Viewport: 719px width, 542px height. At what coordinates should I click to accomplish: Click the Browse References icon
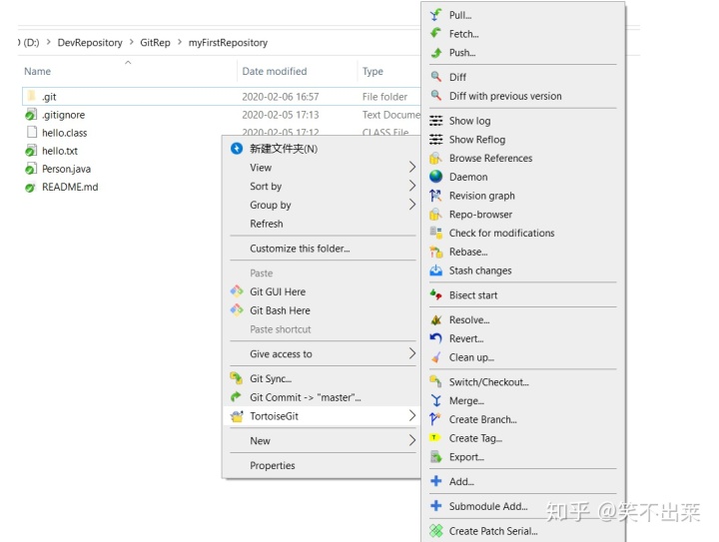coord(435,158)
